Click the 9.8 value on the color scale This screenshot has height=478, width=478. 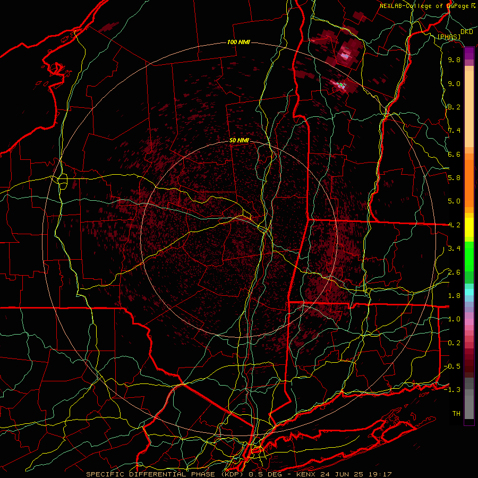454,59
